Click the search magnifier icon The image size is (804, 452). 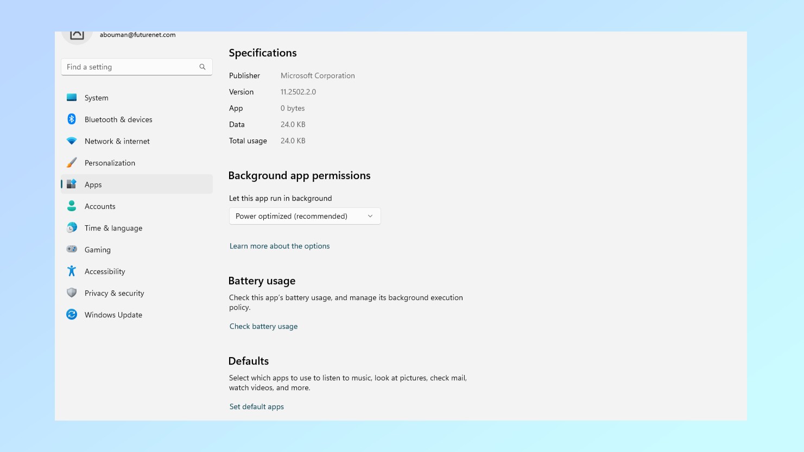click(202, 67)
